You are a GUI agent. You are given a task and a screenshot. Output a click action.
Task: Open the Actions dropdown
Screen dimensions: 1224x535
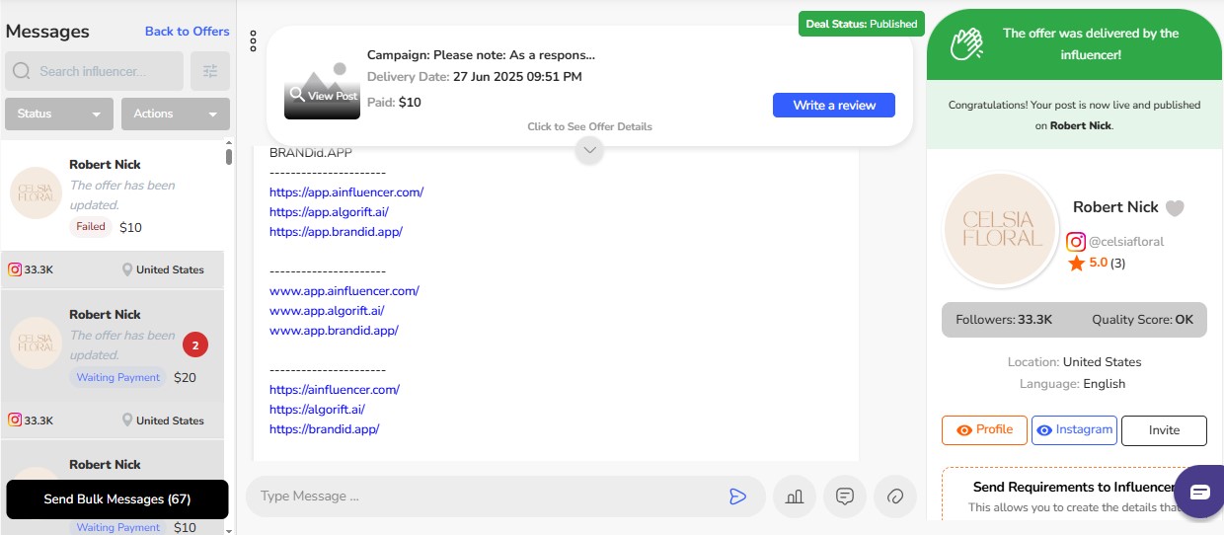point(176,114)
